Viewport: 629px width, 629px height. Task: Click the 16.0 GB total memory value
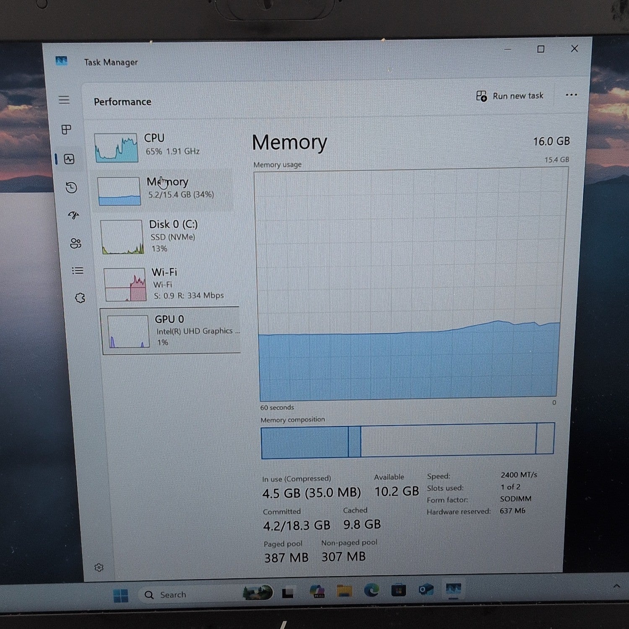click(x=551, y=142)
